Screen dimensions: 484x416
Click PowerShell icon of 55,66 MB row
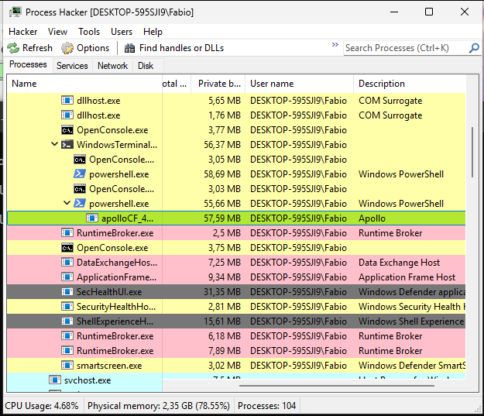(x=80, y=203)
